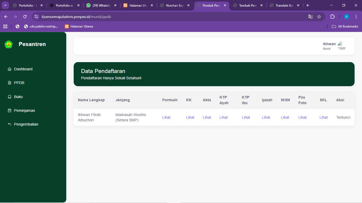Click the Pengembalian return arrow icon

pos(10,124)
